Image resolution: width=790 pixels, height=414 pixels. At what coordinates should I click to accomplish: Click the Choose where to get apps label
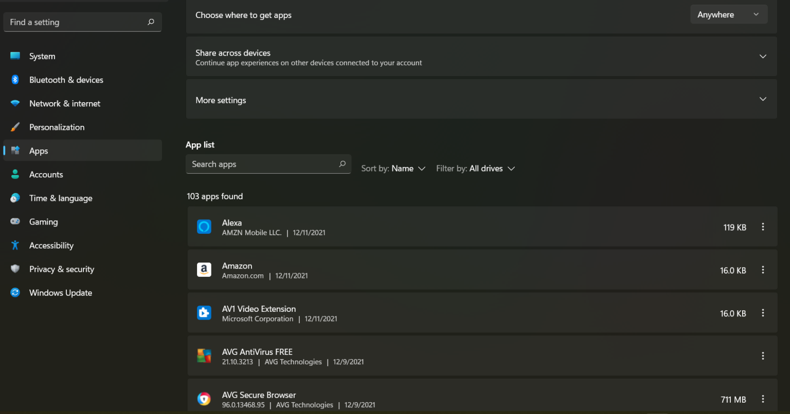[x=243, y=15]
